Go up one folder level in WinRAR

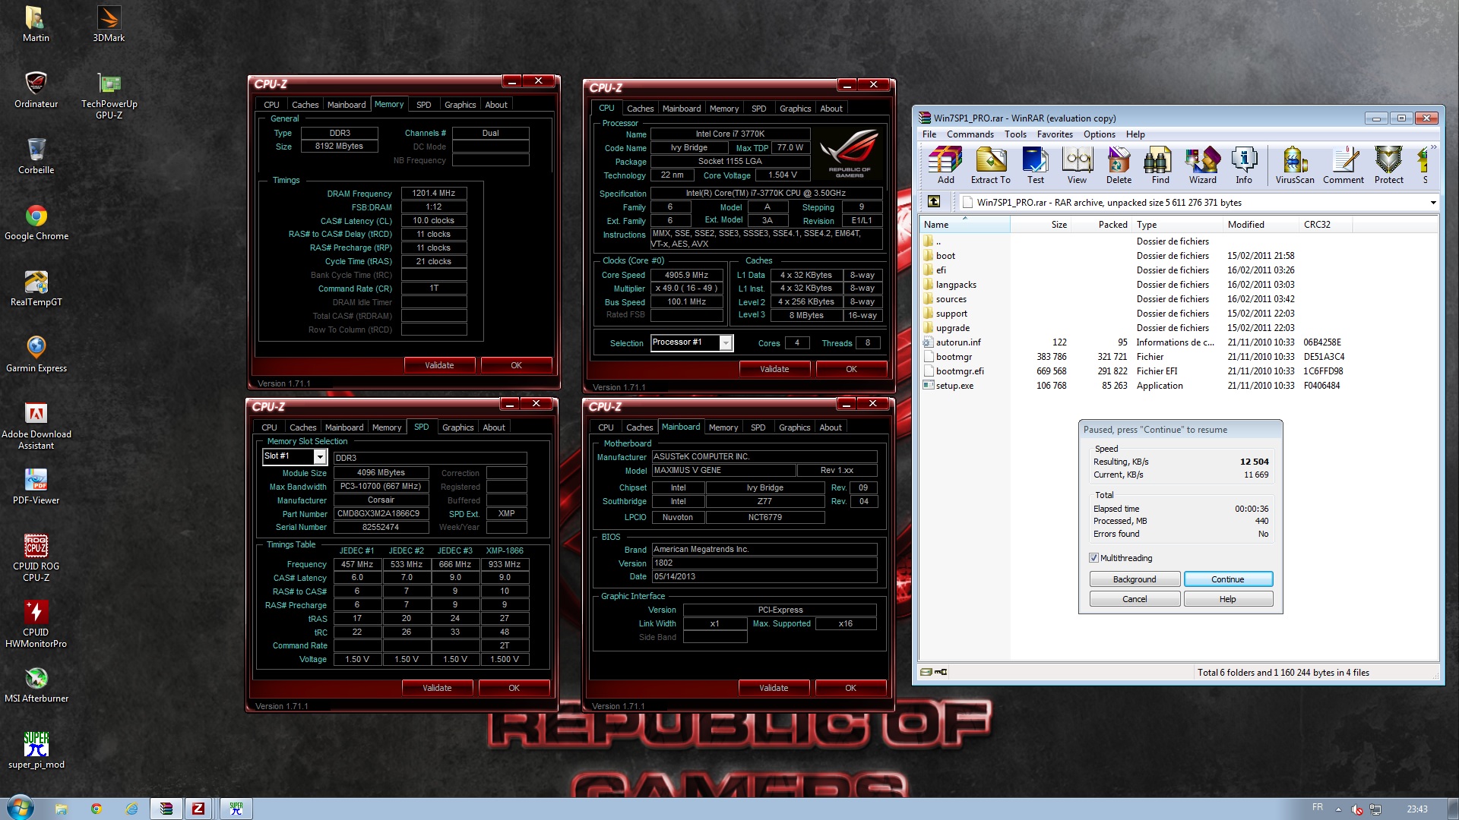[x=934, y=202]
